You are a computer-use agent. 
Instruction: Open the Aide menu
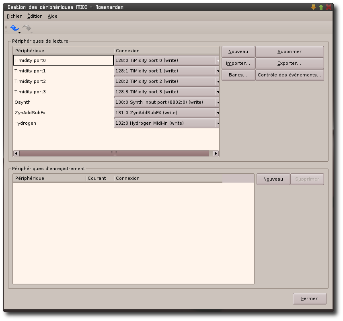tap(53, 16)
